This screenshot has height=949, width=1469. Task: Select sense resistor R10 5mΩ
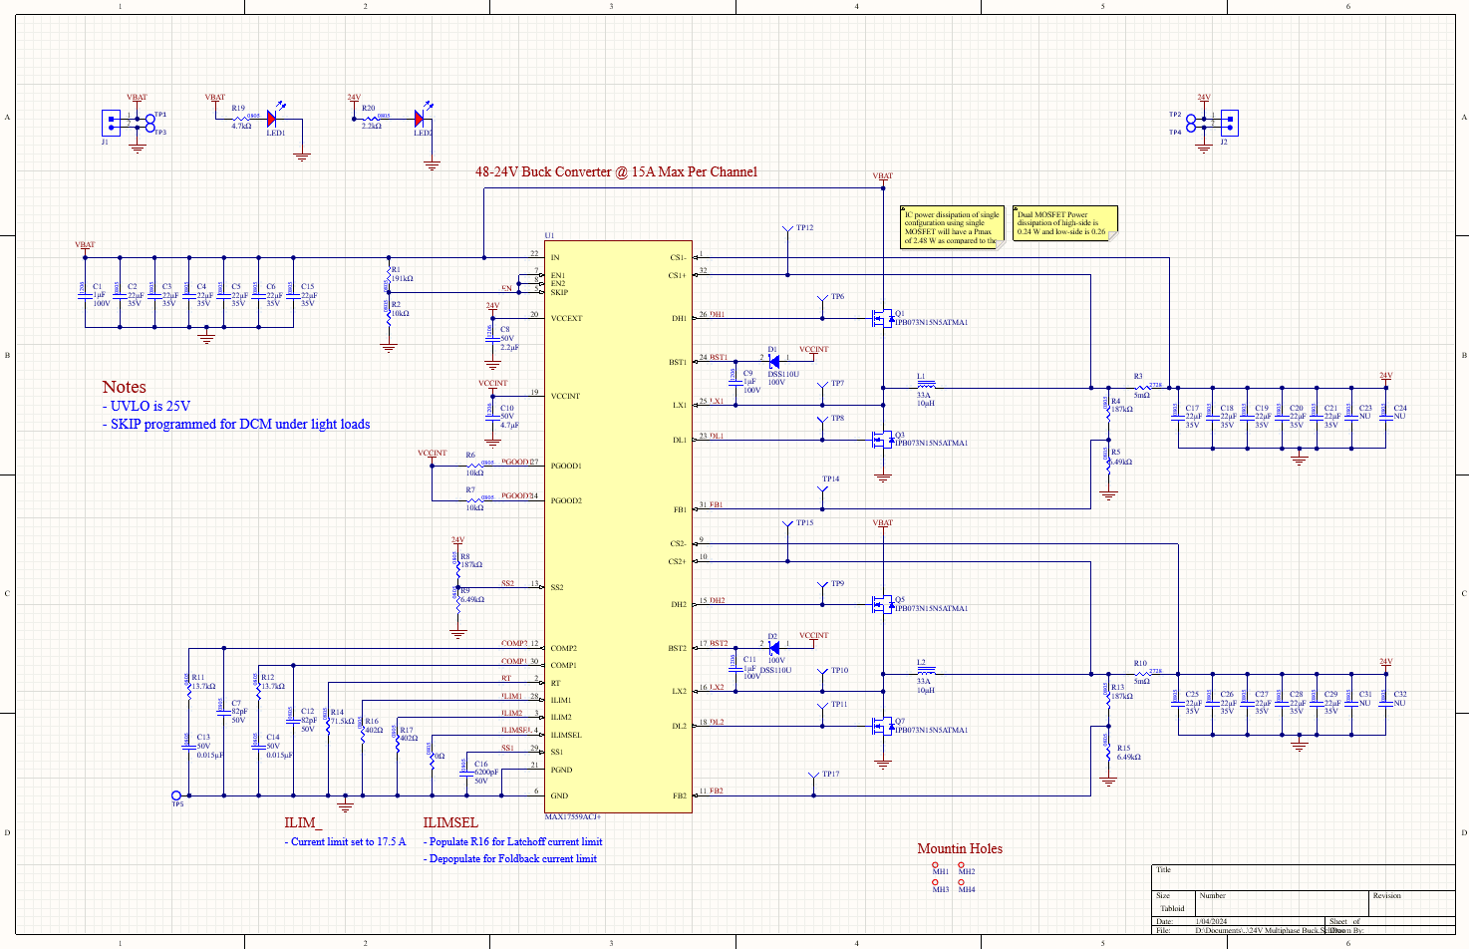[1142, 673]
